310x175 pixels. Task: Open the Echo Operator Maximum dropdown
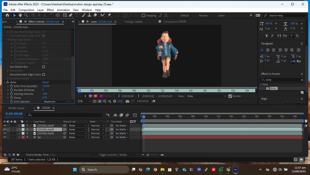click(56, 102)
